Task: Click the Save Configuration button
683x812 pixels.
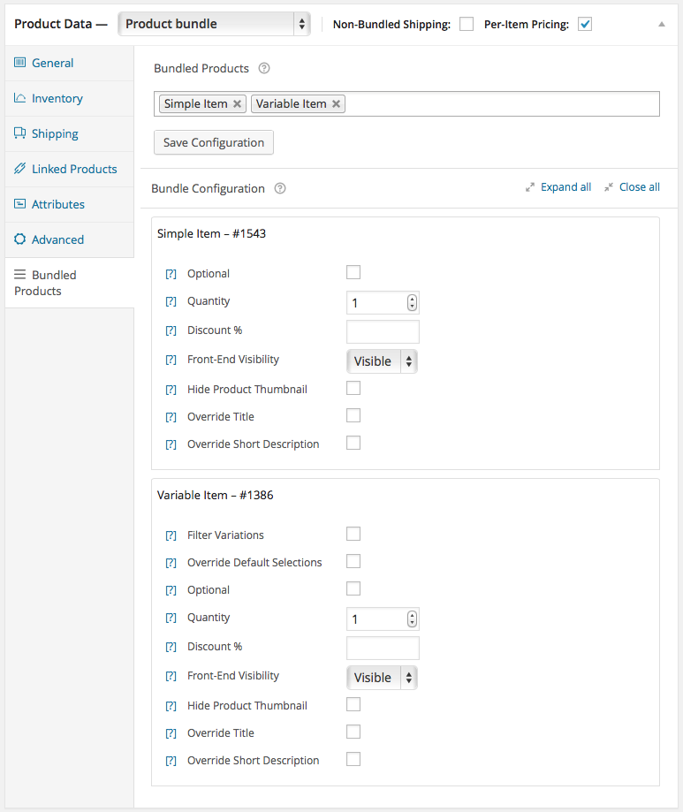Action: pos(214,143)
